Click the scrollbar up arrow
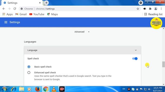The width and height of the screenshot is (165, 92). (x=163, y=29)
